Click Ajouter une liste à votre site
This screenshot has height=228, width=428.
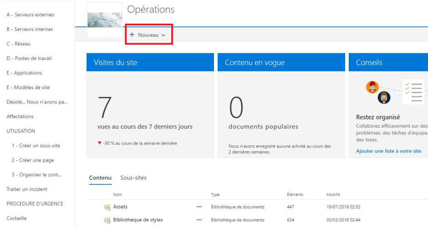tap(388, 151)
